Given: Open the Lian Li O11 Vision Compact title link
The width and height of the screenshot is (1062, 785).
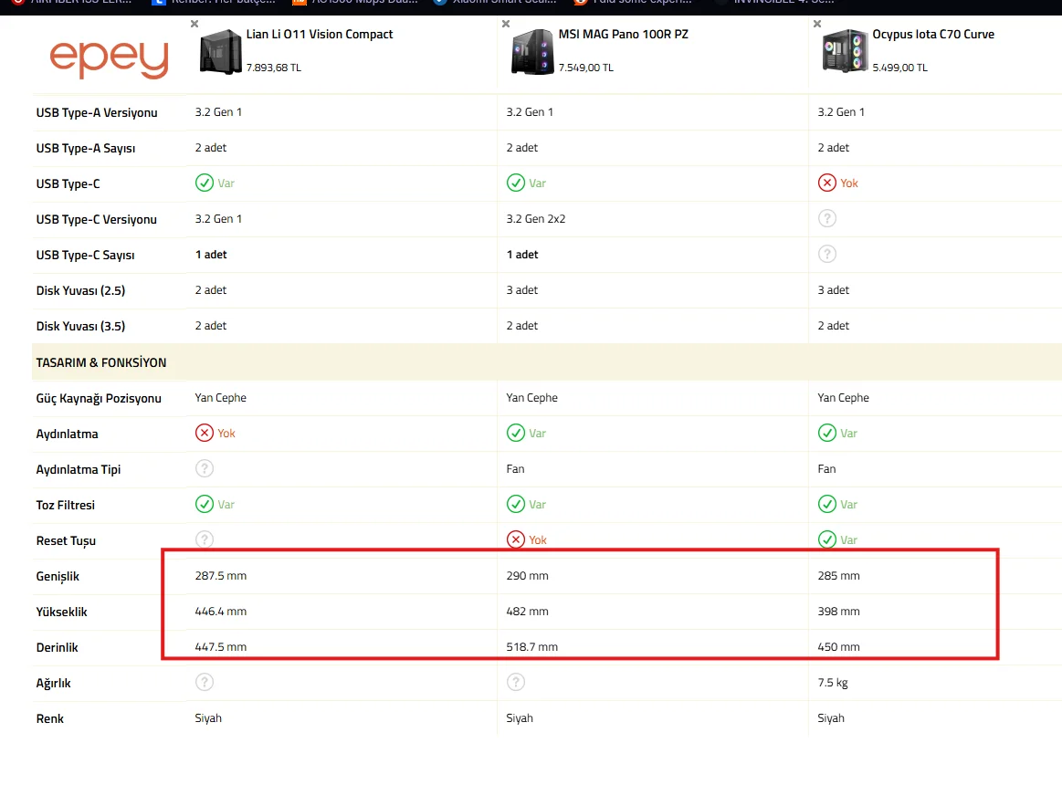Looking at the screenshot, I should tap(319, 35).
